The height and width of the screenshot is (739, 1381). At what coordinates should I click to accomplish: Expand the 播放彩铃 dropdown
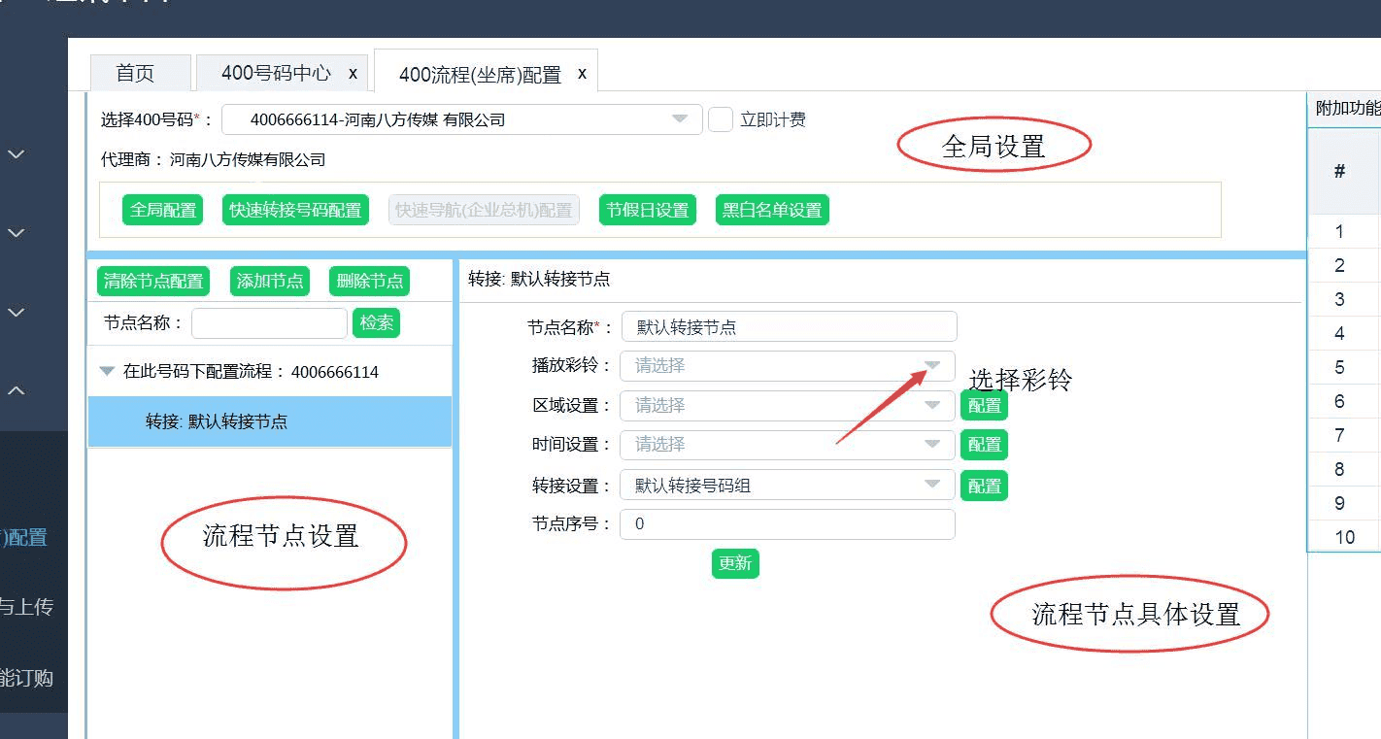click(932, 366)
